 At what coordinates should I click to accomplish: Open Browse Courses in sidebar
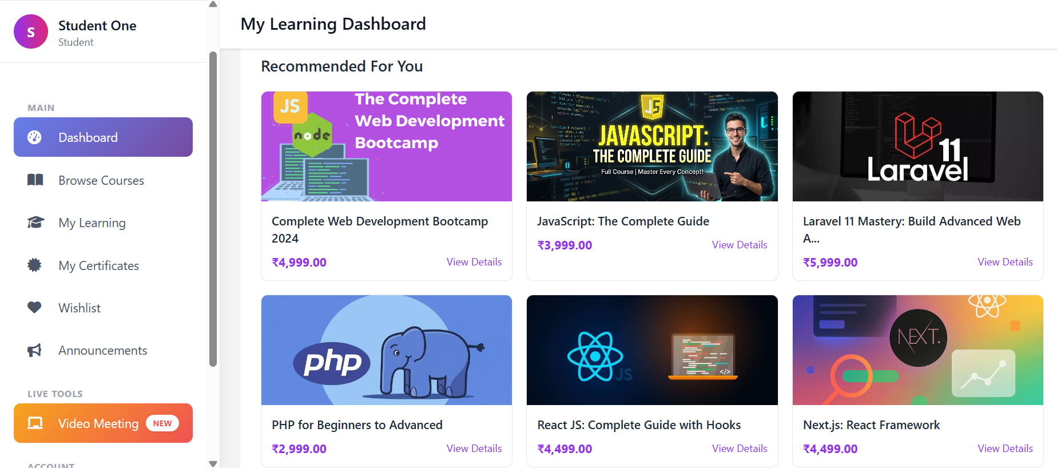click(103, 180)
